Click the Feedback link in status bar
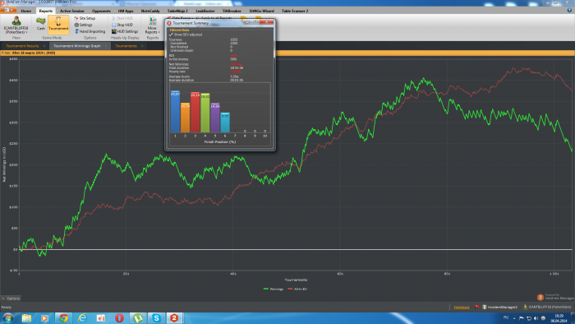 point(462,307)
